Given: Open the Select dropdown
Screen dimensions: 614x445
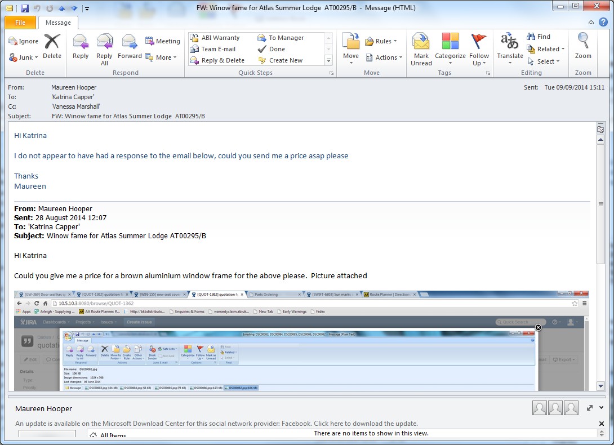Looking at the screenshot, I should 544,61.
